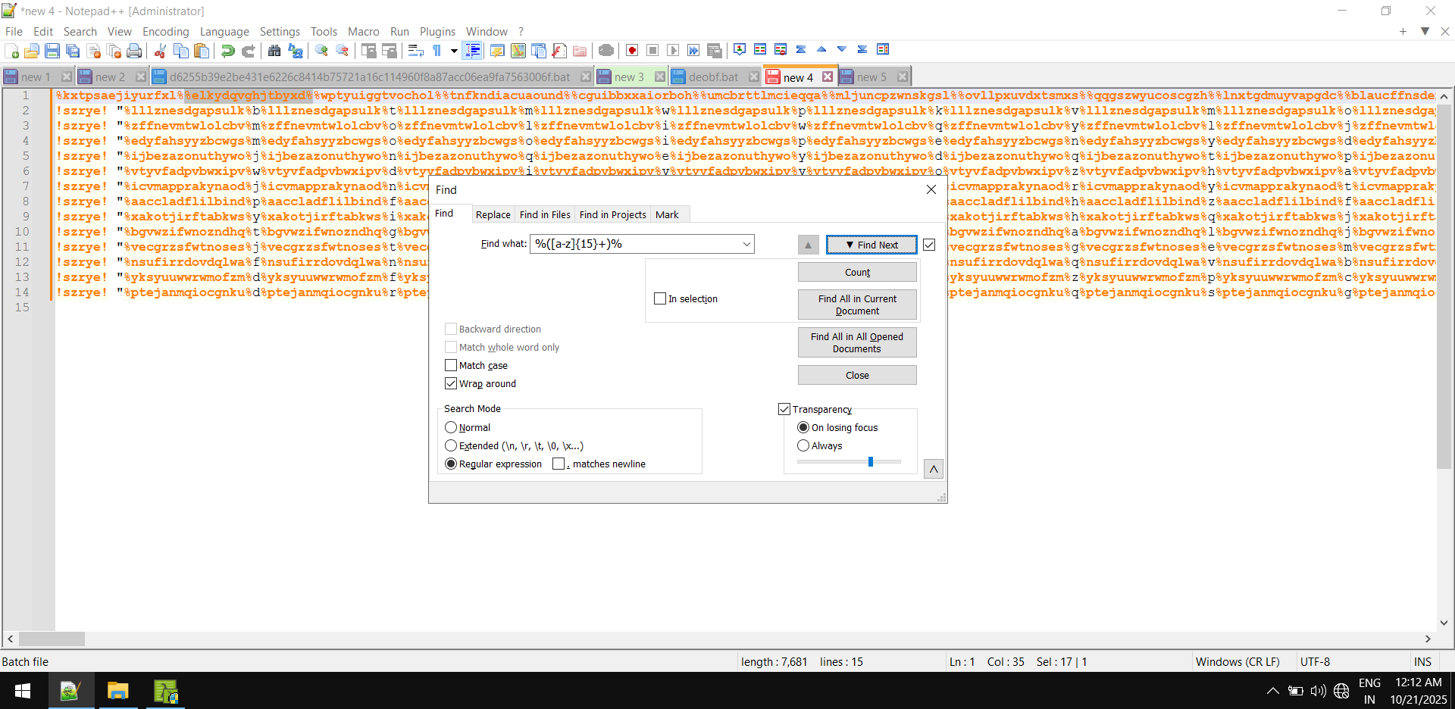The width and height of the screenshot is (1455, 709).
Task: Click the Count button
Action: coord(857,272)
